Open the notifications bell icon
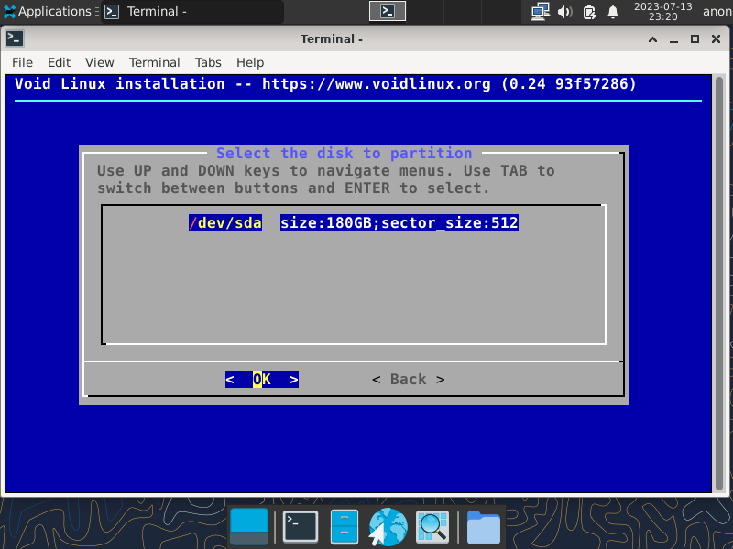733x549 pixels. 613,12
